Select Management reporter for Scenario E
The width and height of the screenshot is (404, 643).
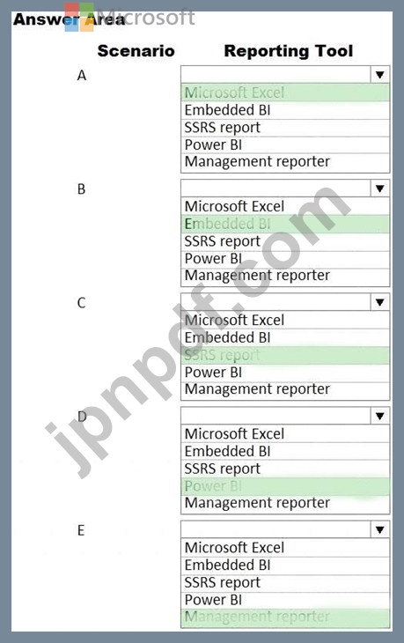click(285, 617)
